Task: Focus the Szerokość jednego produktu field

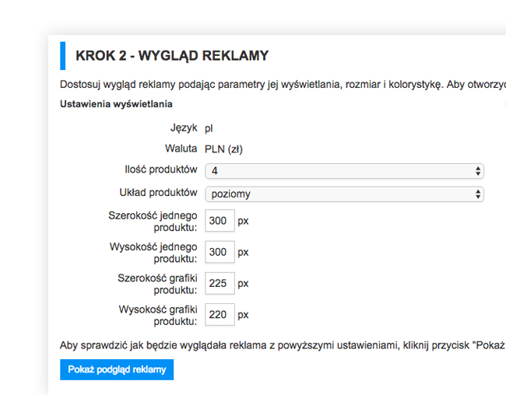Action: click(x=220, y=221)
